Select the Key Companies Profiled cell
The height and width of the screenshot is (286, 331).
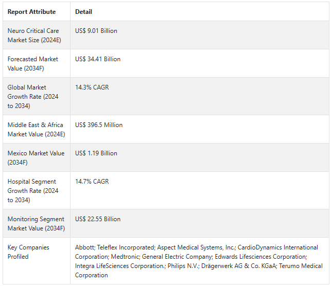37,261
